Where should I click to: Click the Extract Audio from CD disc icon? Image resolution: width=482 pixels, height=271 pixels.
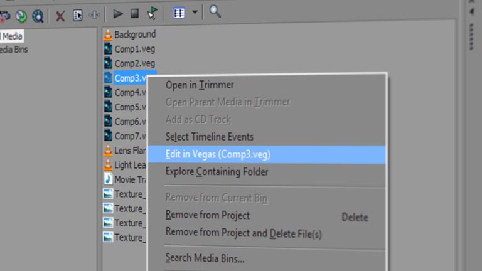[x=21, y=16]
